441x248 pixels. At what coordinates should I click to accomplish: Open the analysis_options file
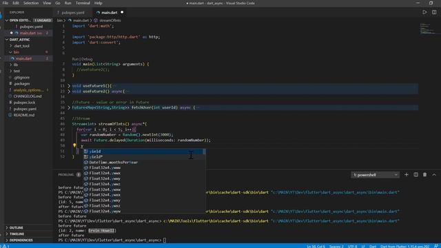[28, 90]
